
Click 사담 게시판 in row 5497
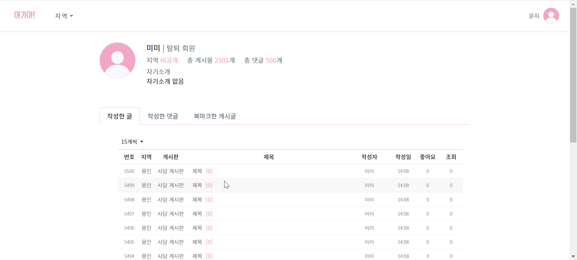pyautogui.click(x=171, y=214)
